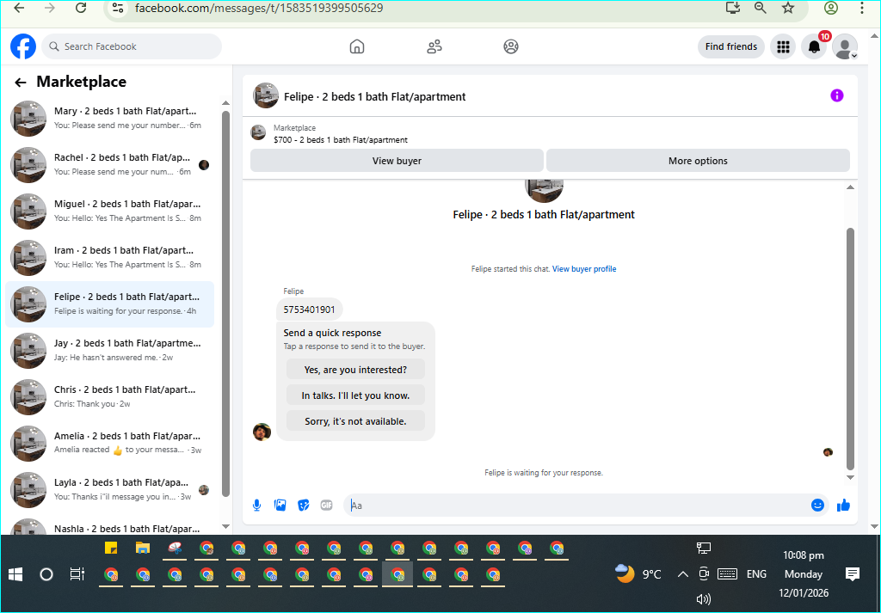Go back in browser history
Screen dimensions: 881x613
pyautogui.click(x=19, y=8)
